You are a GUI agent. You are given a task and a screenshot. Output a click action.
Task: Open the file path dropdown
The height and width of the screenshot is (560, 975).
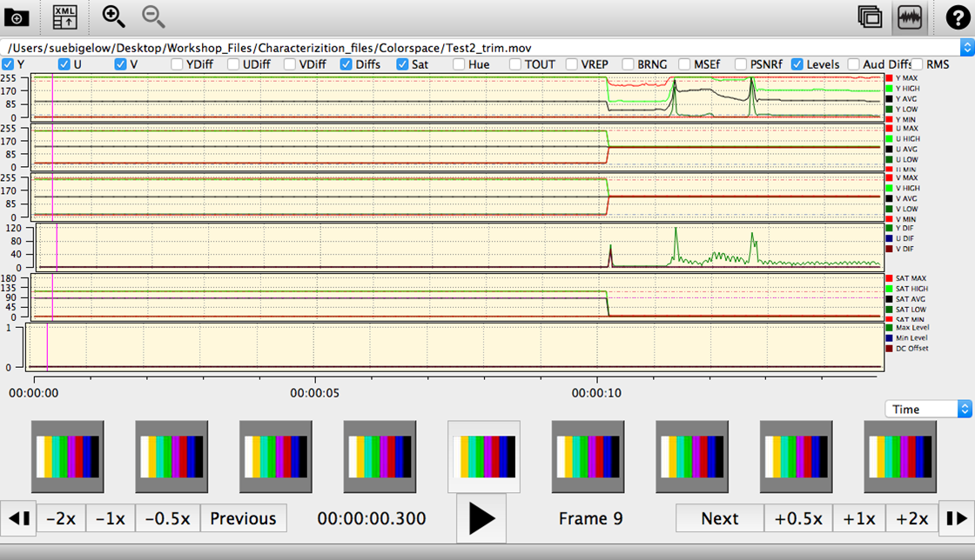click(x=966, y=47)
